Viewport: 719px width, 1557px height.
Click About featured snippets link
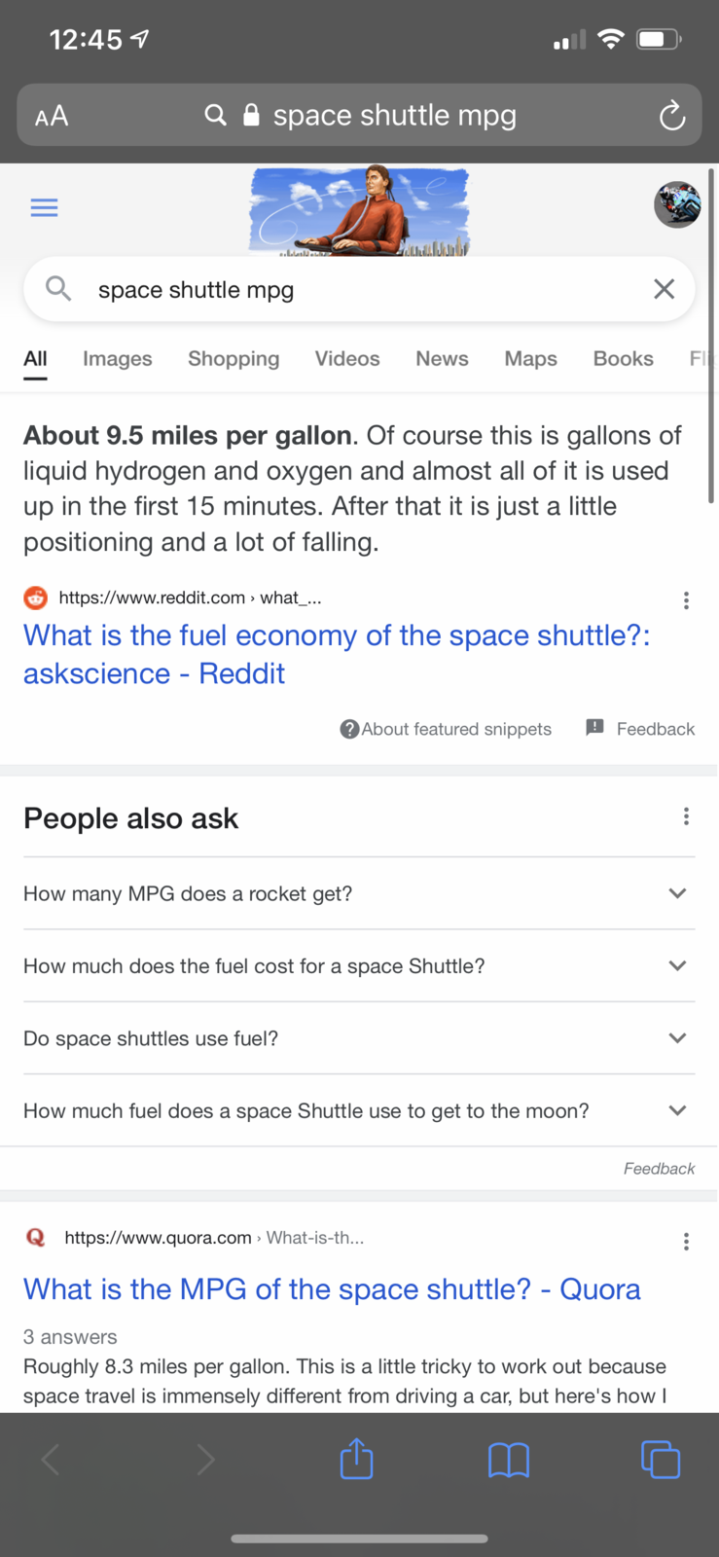446,729
